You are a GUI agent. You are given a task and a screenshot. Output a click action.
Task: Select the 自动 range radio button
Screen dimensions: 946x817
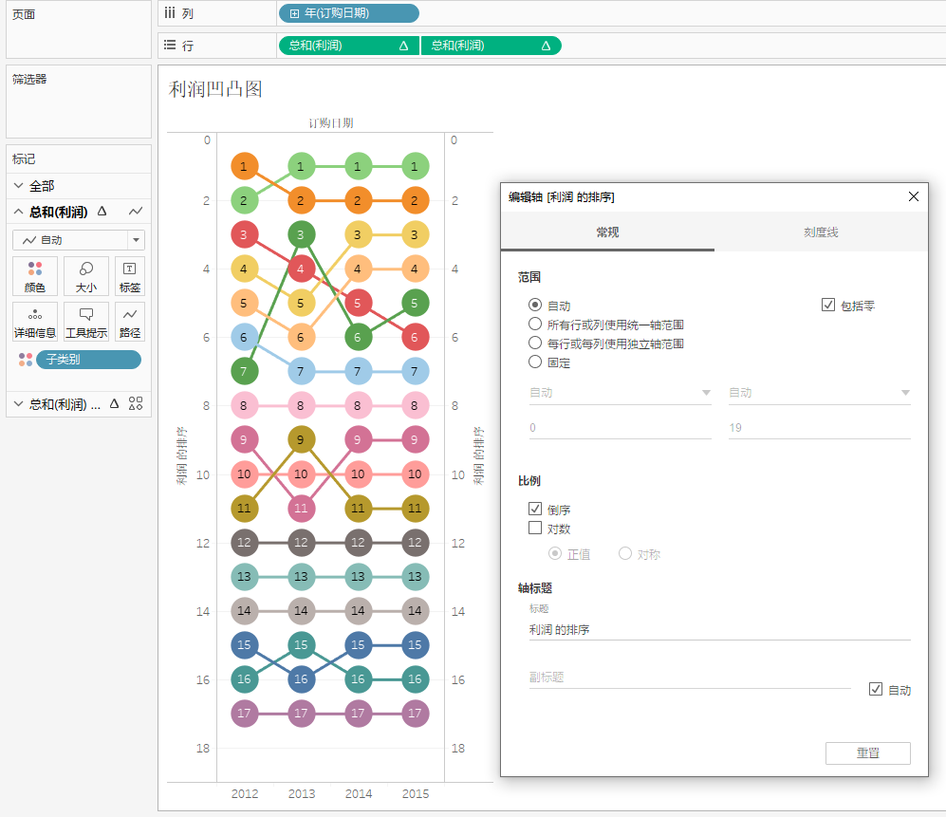click(x=534, y=306)
